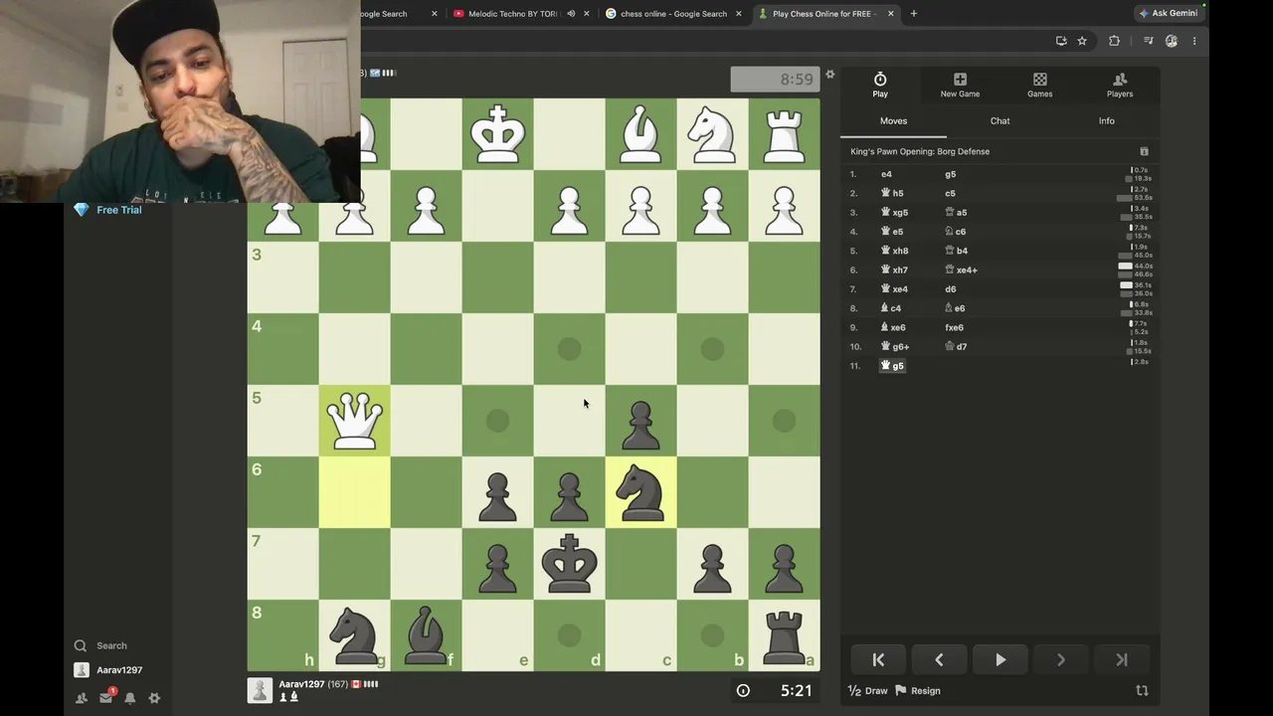Select the black knight on g8

click(355, 635)
